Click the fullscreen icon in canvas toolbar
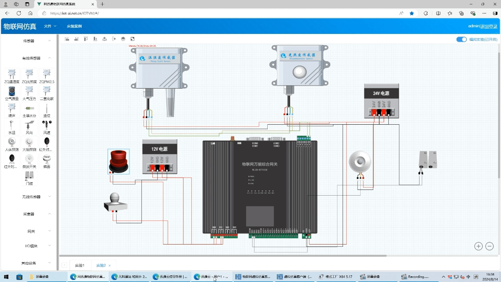Image resolution: width=501 pixels, height=282 pixels. pos(133,39)
